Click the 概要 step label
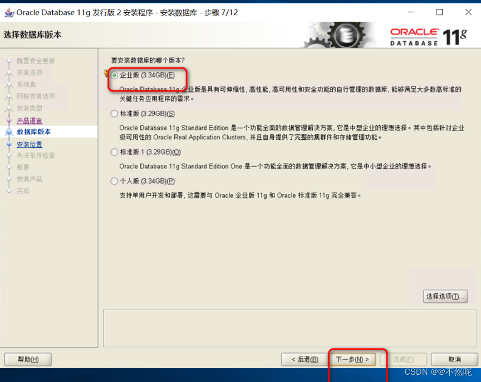Screen dimensions: 481x382 tap(23, 167)
